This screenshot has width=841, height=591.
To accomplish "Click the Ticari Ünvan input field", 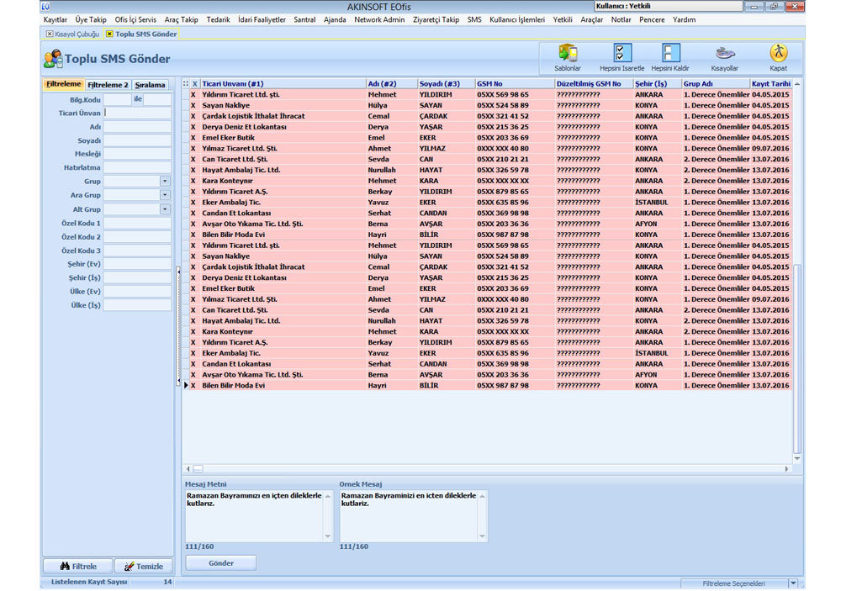I will tap(137, 113).
